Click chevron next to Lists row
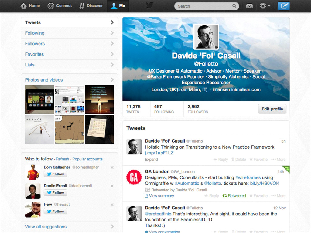The image size is (311, 233). pos(112,65)
